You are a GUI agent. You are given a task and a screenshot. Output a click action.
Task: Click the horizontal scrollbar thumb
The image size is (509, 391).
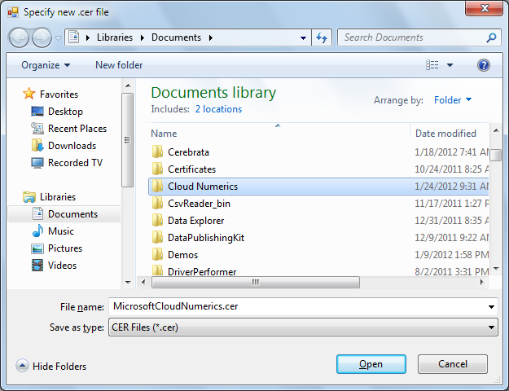(x=256, y=282)
